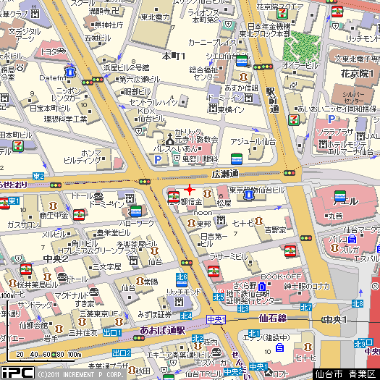Click the bank icon next to 常陽
This screenshot has height=380, width=380.
[140, 281]
